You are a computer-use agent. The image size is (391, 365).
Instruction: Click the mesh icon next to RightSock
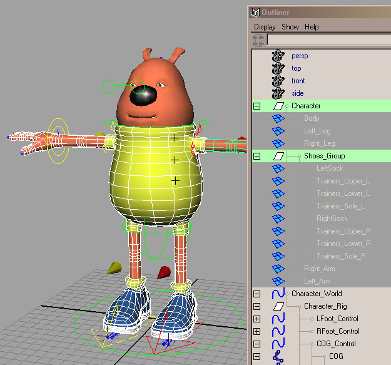(278, 218)
